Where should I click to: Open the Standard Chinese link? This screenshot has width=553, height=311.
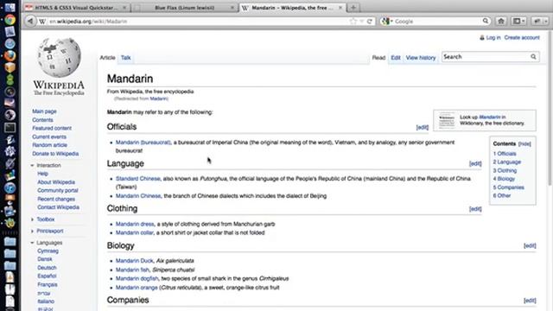click(138, 179)
